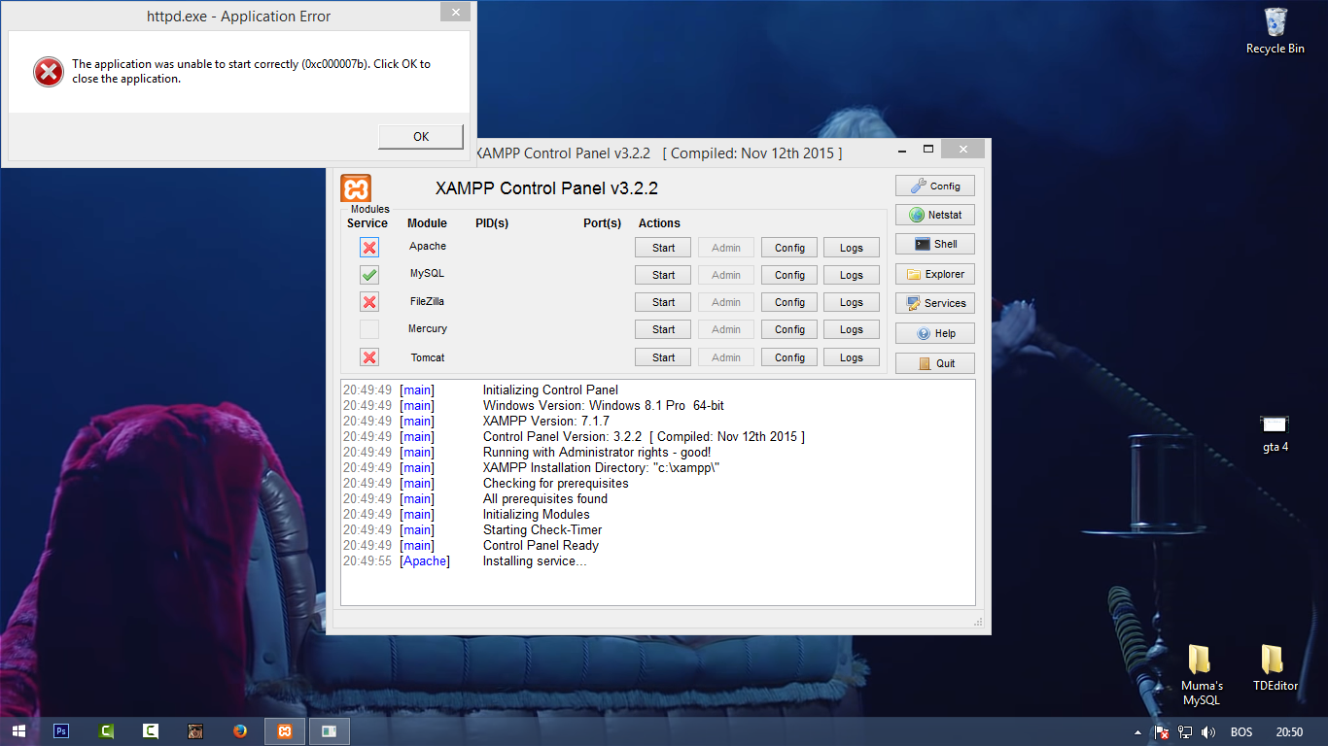Viewport: 1328px width, 746px height.
Task: Open Firefox from the taskbar
Action: click(x=240, y=731)
